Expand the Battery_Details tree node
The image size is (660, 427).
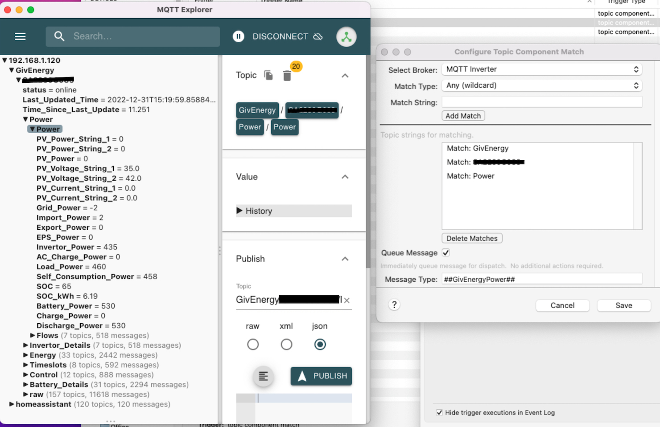coord(25,384)
